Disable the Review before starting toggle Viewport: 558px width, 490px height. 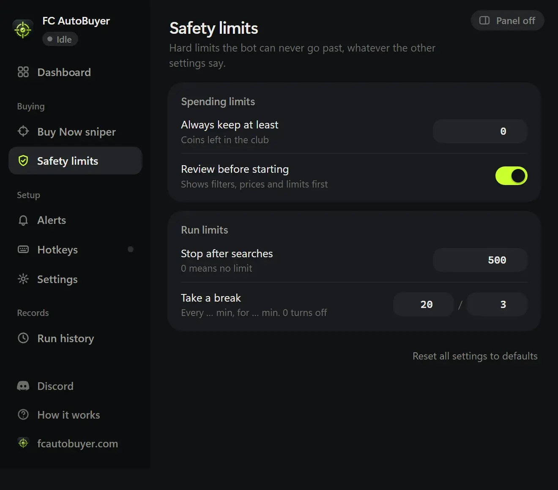pos(511,176)
